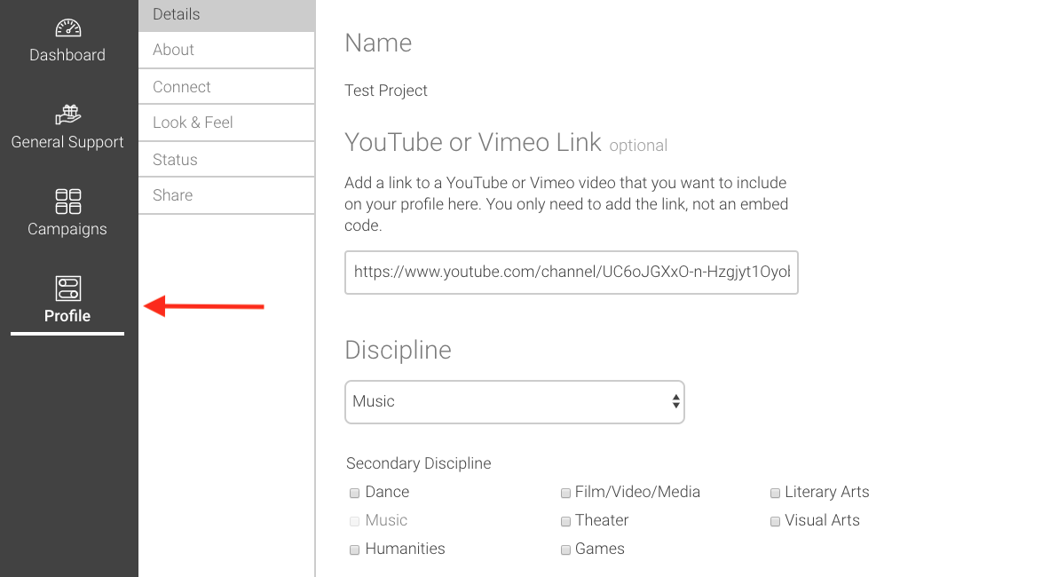Open the Discipline dropdown showing Music
The width and height of the screenshot is (1042, 577).
coord(515,402)
